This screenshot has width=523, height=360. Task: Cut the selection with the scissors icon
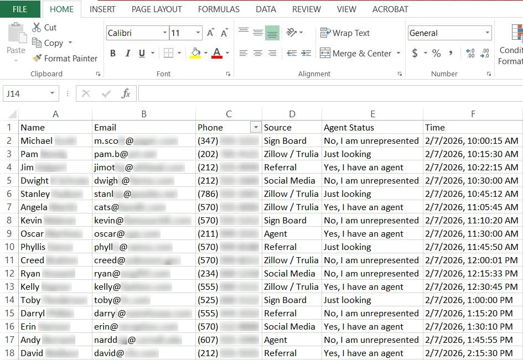(37, 27)
